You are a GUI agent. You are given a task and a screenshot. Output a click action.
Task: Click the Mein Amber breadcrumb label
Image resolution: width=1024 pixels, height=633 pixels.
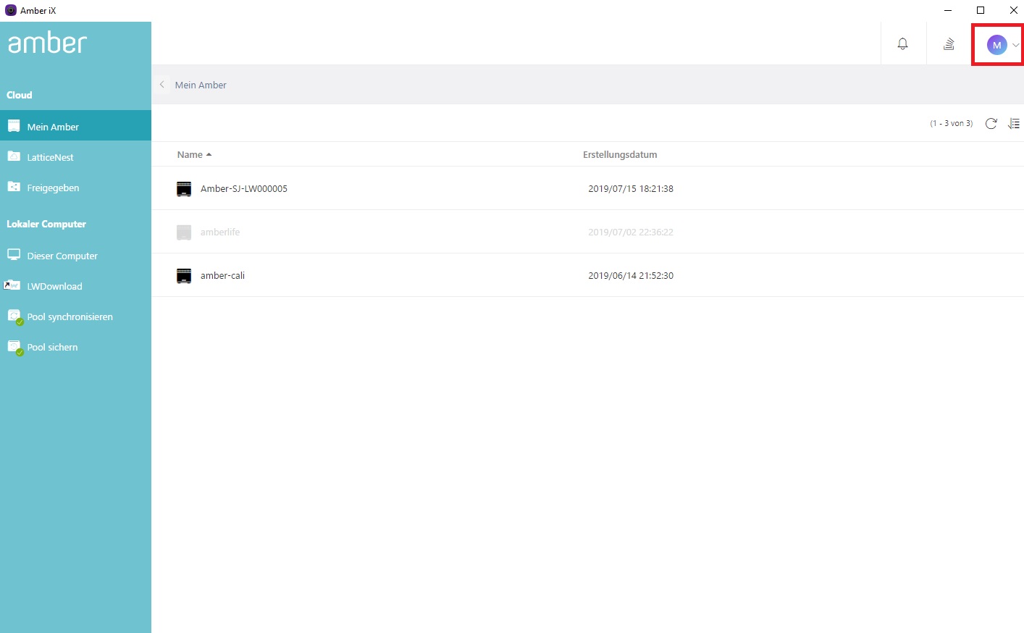click(201, 85)
